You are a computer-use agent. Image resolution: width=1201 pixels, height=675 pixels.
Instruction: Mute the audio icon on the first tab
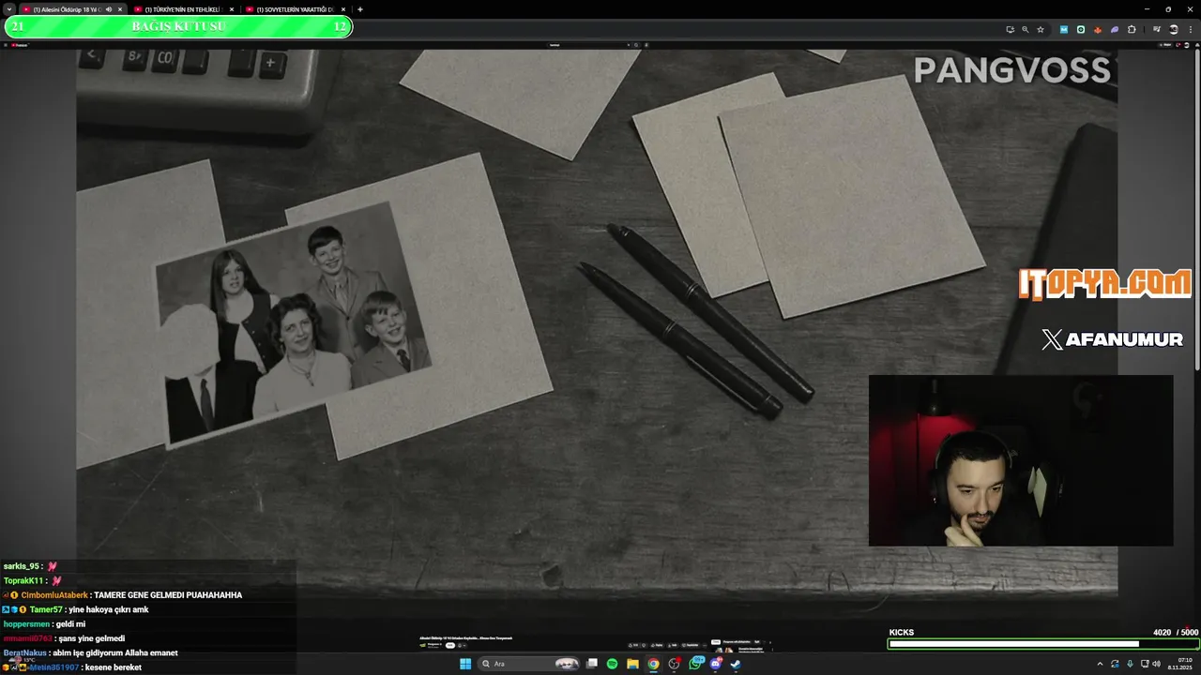(109, 9)
